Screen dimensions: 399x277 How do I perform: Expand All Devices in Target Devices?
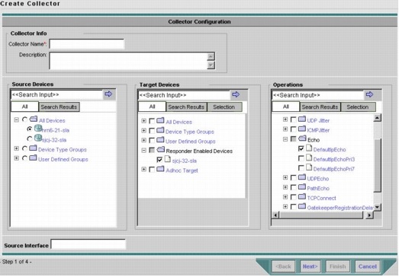click(143, 121)
